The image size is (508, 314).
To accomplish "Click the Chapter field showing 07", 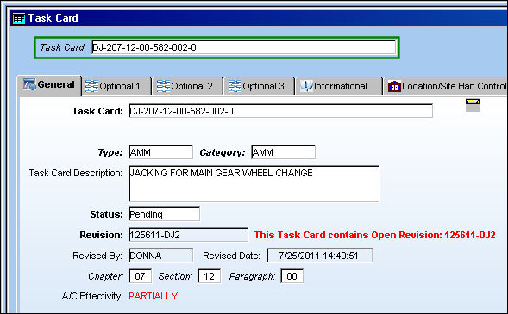I will pyautogui.click(x=140, y=276).
